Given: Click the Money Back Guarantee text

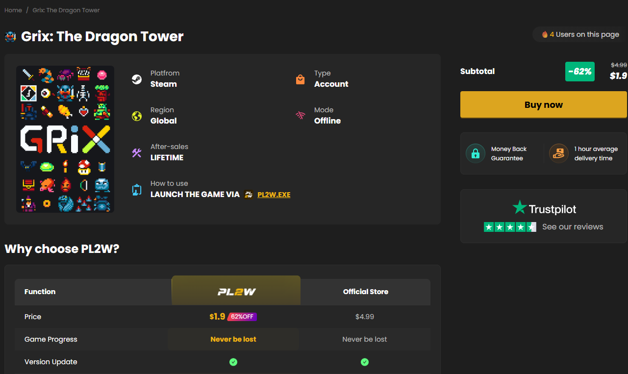Looking at the screenshot, I should click(x=509, y=153).
